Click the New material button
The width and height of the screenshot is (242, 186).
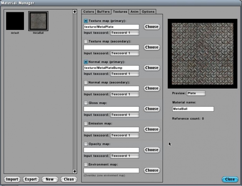[50, 179]
